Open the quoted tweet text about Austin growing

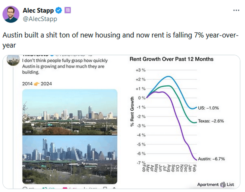[65, 67]
